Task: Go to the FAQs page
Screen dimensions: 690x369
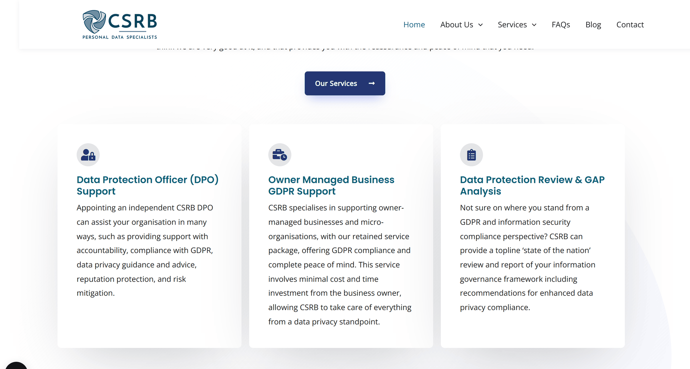Action: [x=561, y=25]
